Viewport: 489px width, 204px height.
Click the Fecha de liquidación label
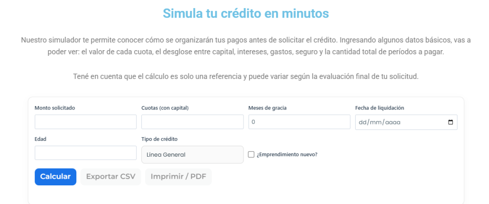380,108
